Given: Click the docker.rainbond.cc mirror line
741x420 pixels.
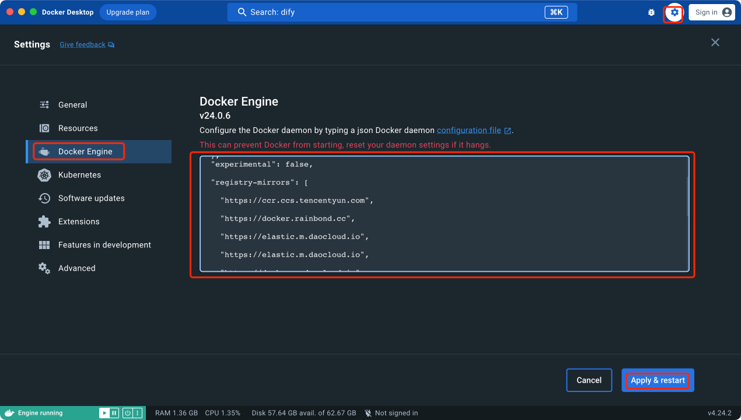Looking at the screenshot, I should click(x=288, y=219).
